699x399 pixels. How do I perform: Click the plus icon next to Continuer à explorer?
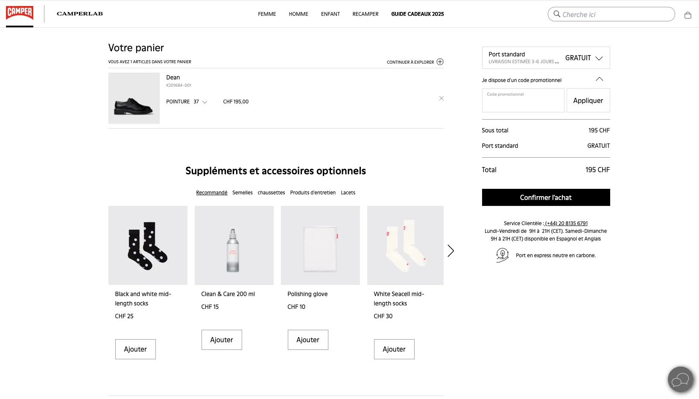click(440, 62)
